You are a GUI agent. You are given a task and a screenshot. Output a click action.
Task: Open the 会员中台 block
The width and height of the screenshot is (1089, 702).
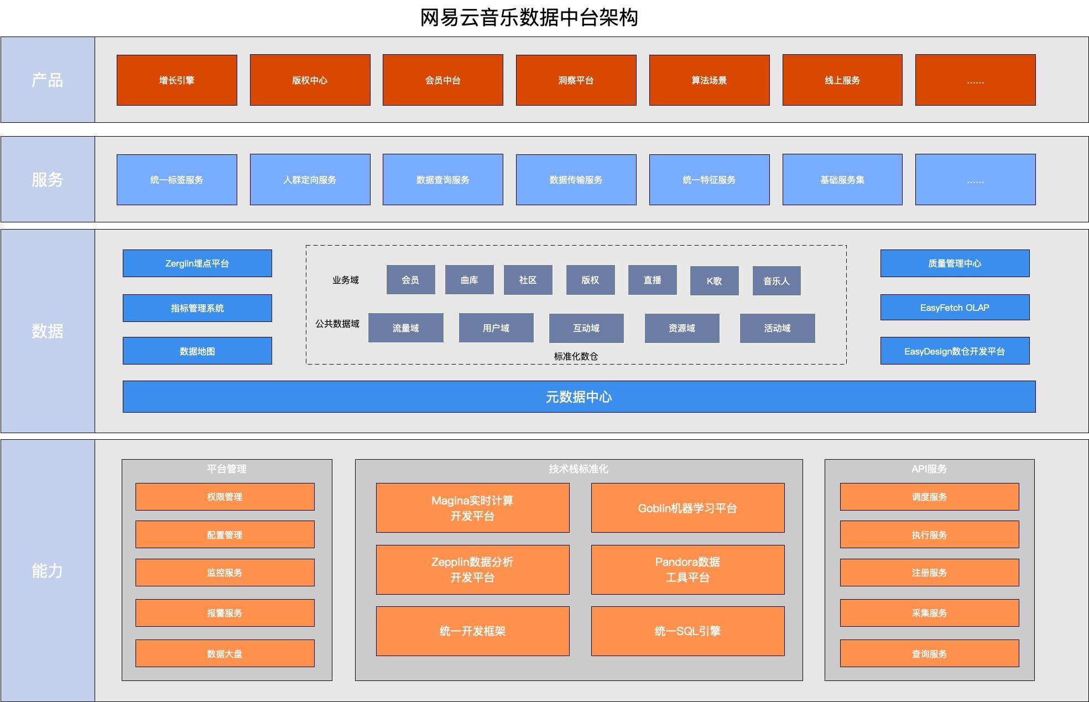click(442, 79)
